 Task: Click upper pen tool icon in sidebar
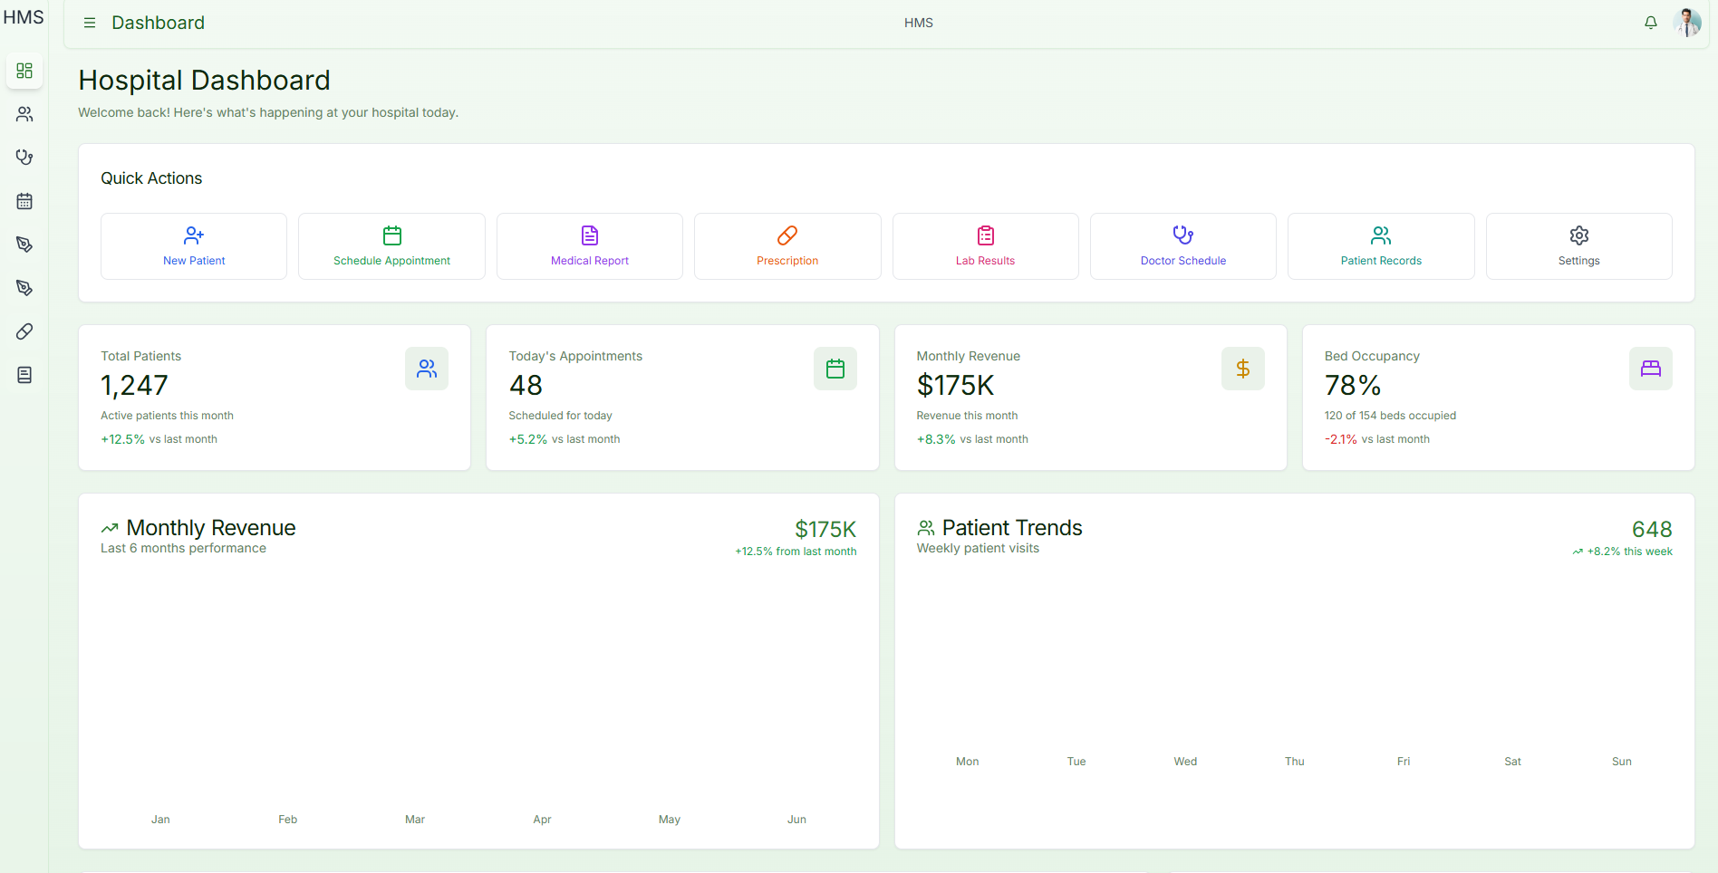(24, 245)
